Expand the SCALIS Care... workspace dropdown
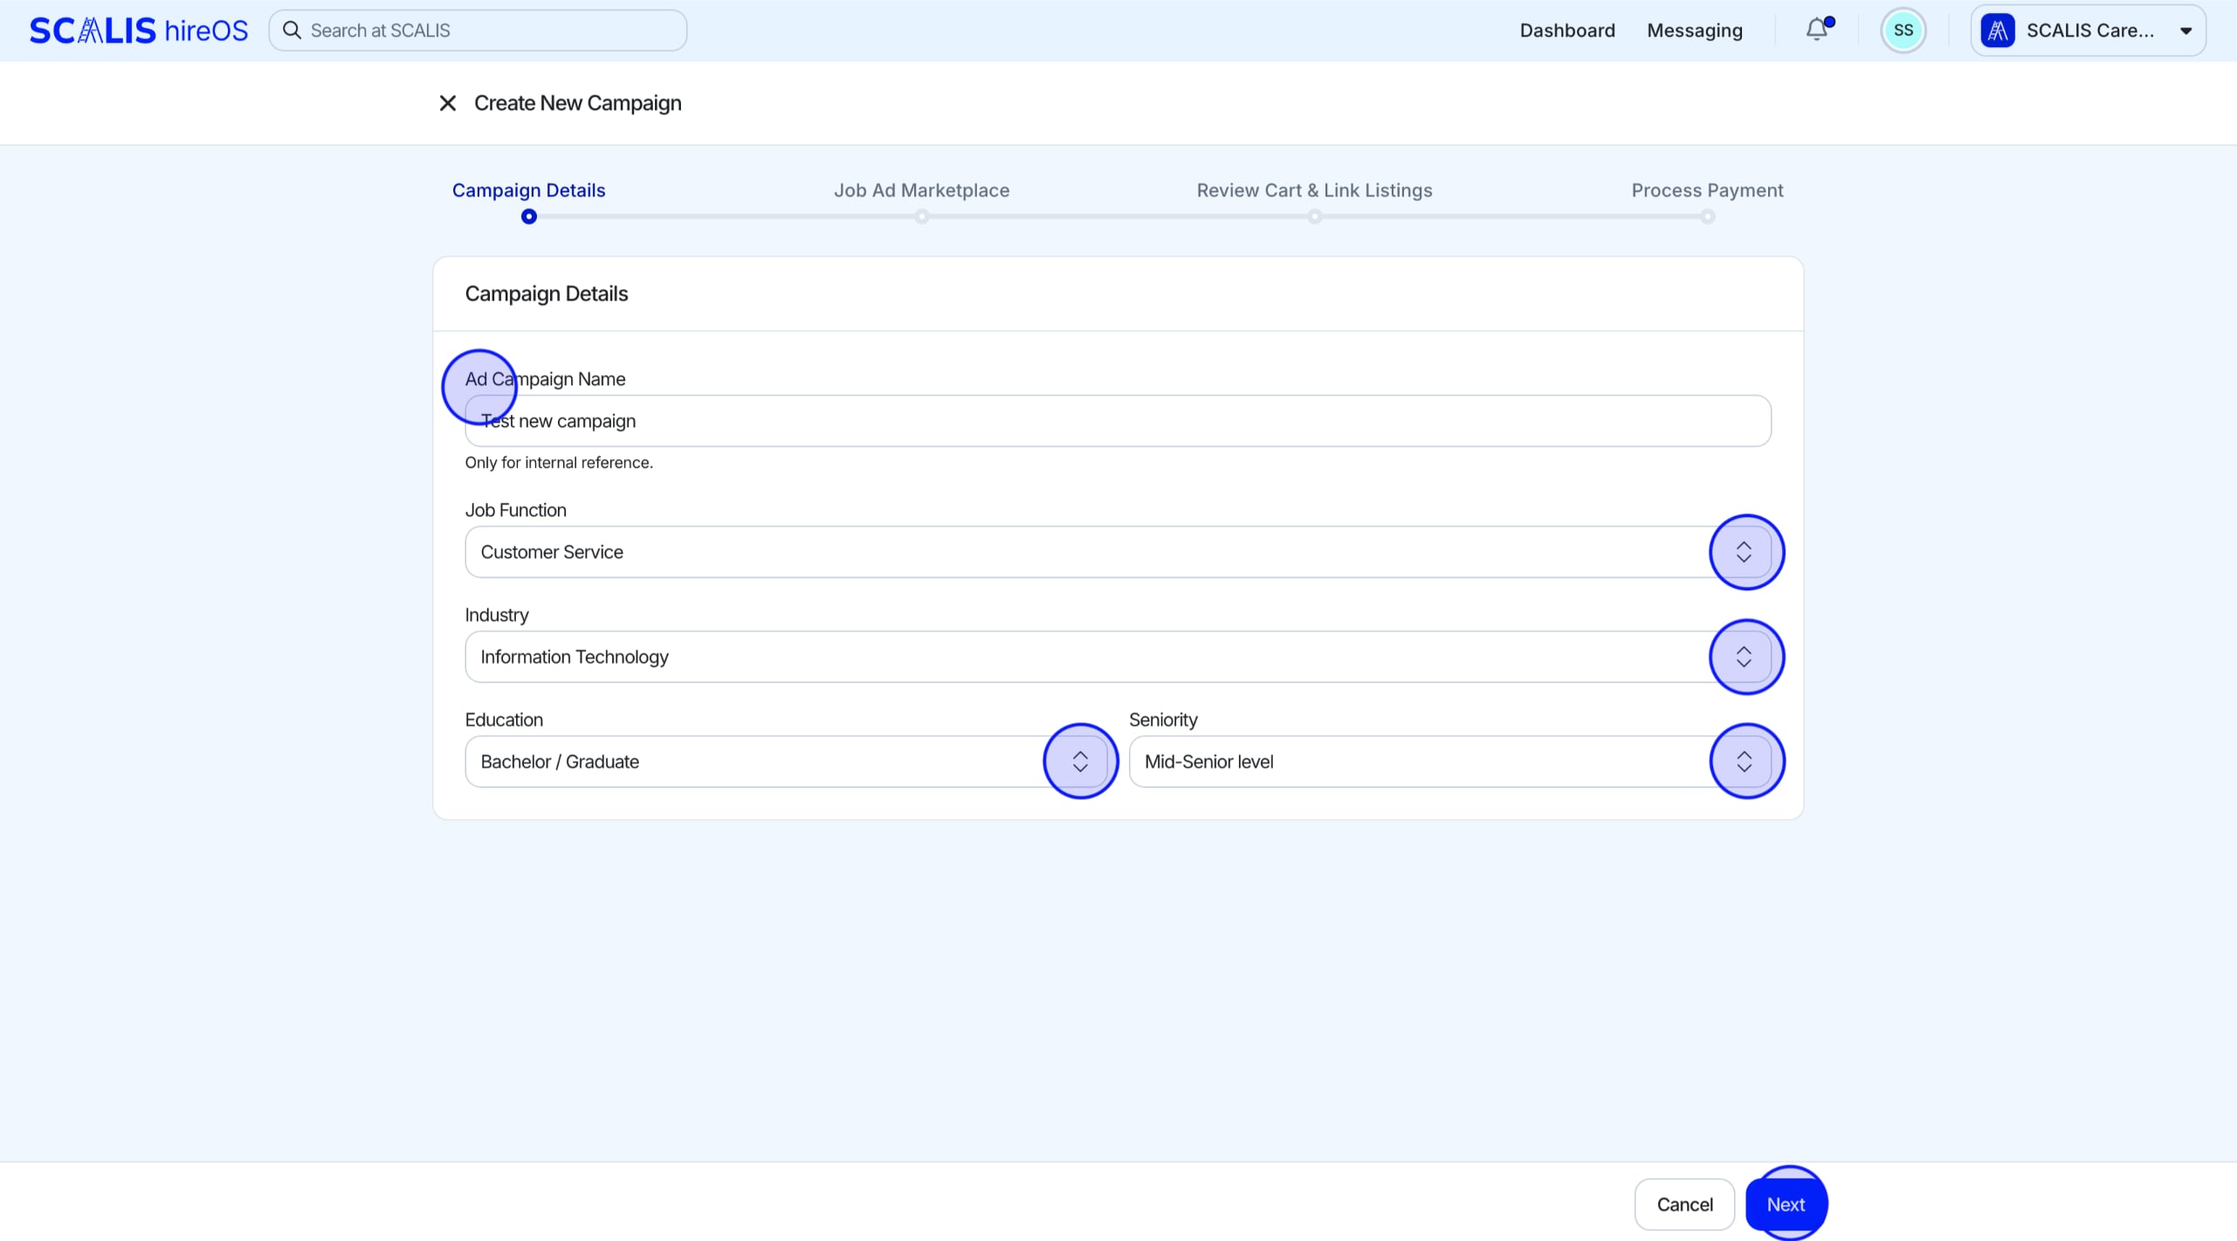This screenshot has width=2237, height=1241. point(2089,31)
